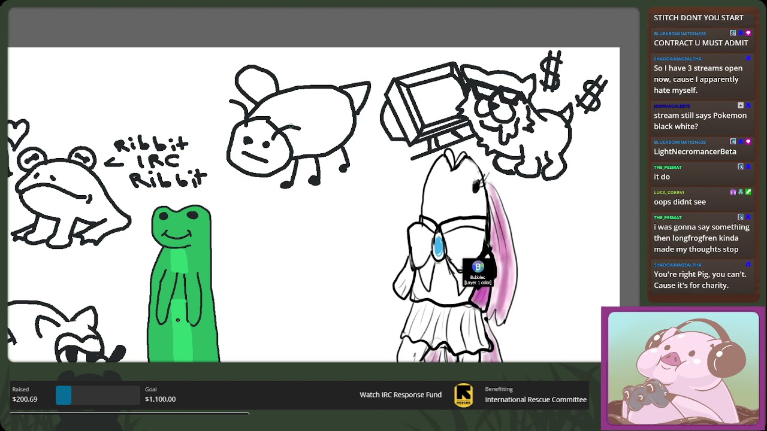The image size is (767, 431).
Task: Click the username 'luca_corrvi' in the chat
Action: point(669,192)
